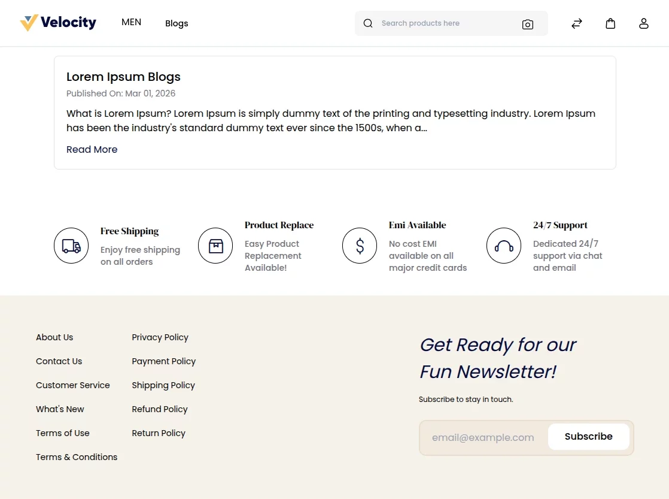Click the Velocity logo
The image size is (669, 499).
click(58, 22)
